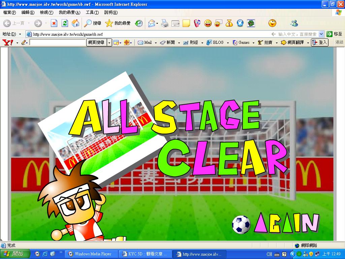This screenshot has height=259, width=345.
Task: Open the BLOG link on Yahoo toolbar
Action: [215, 42]
